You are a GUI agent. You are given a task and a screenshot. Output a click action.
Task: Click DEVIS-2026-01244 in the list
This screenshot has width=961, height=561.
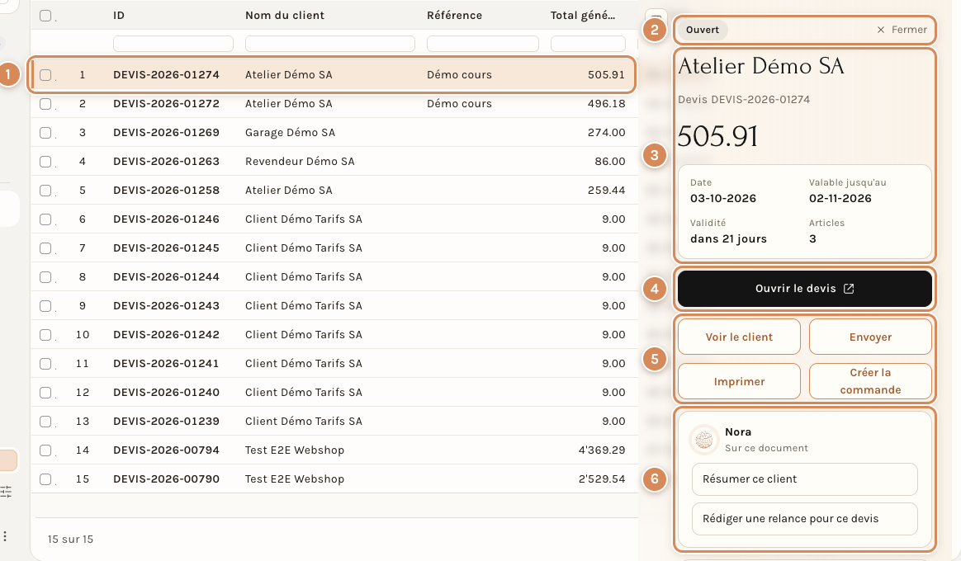(166, 277)
